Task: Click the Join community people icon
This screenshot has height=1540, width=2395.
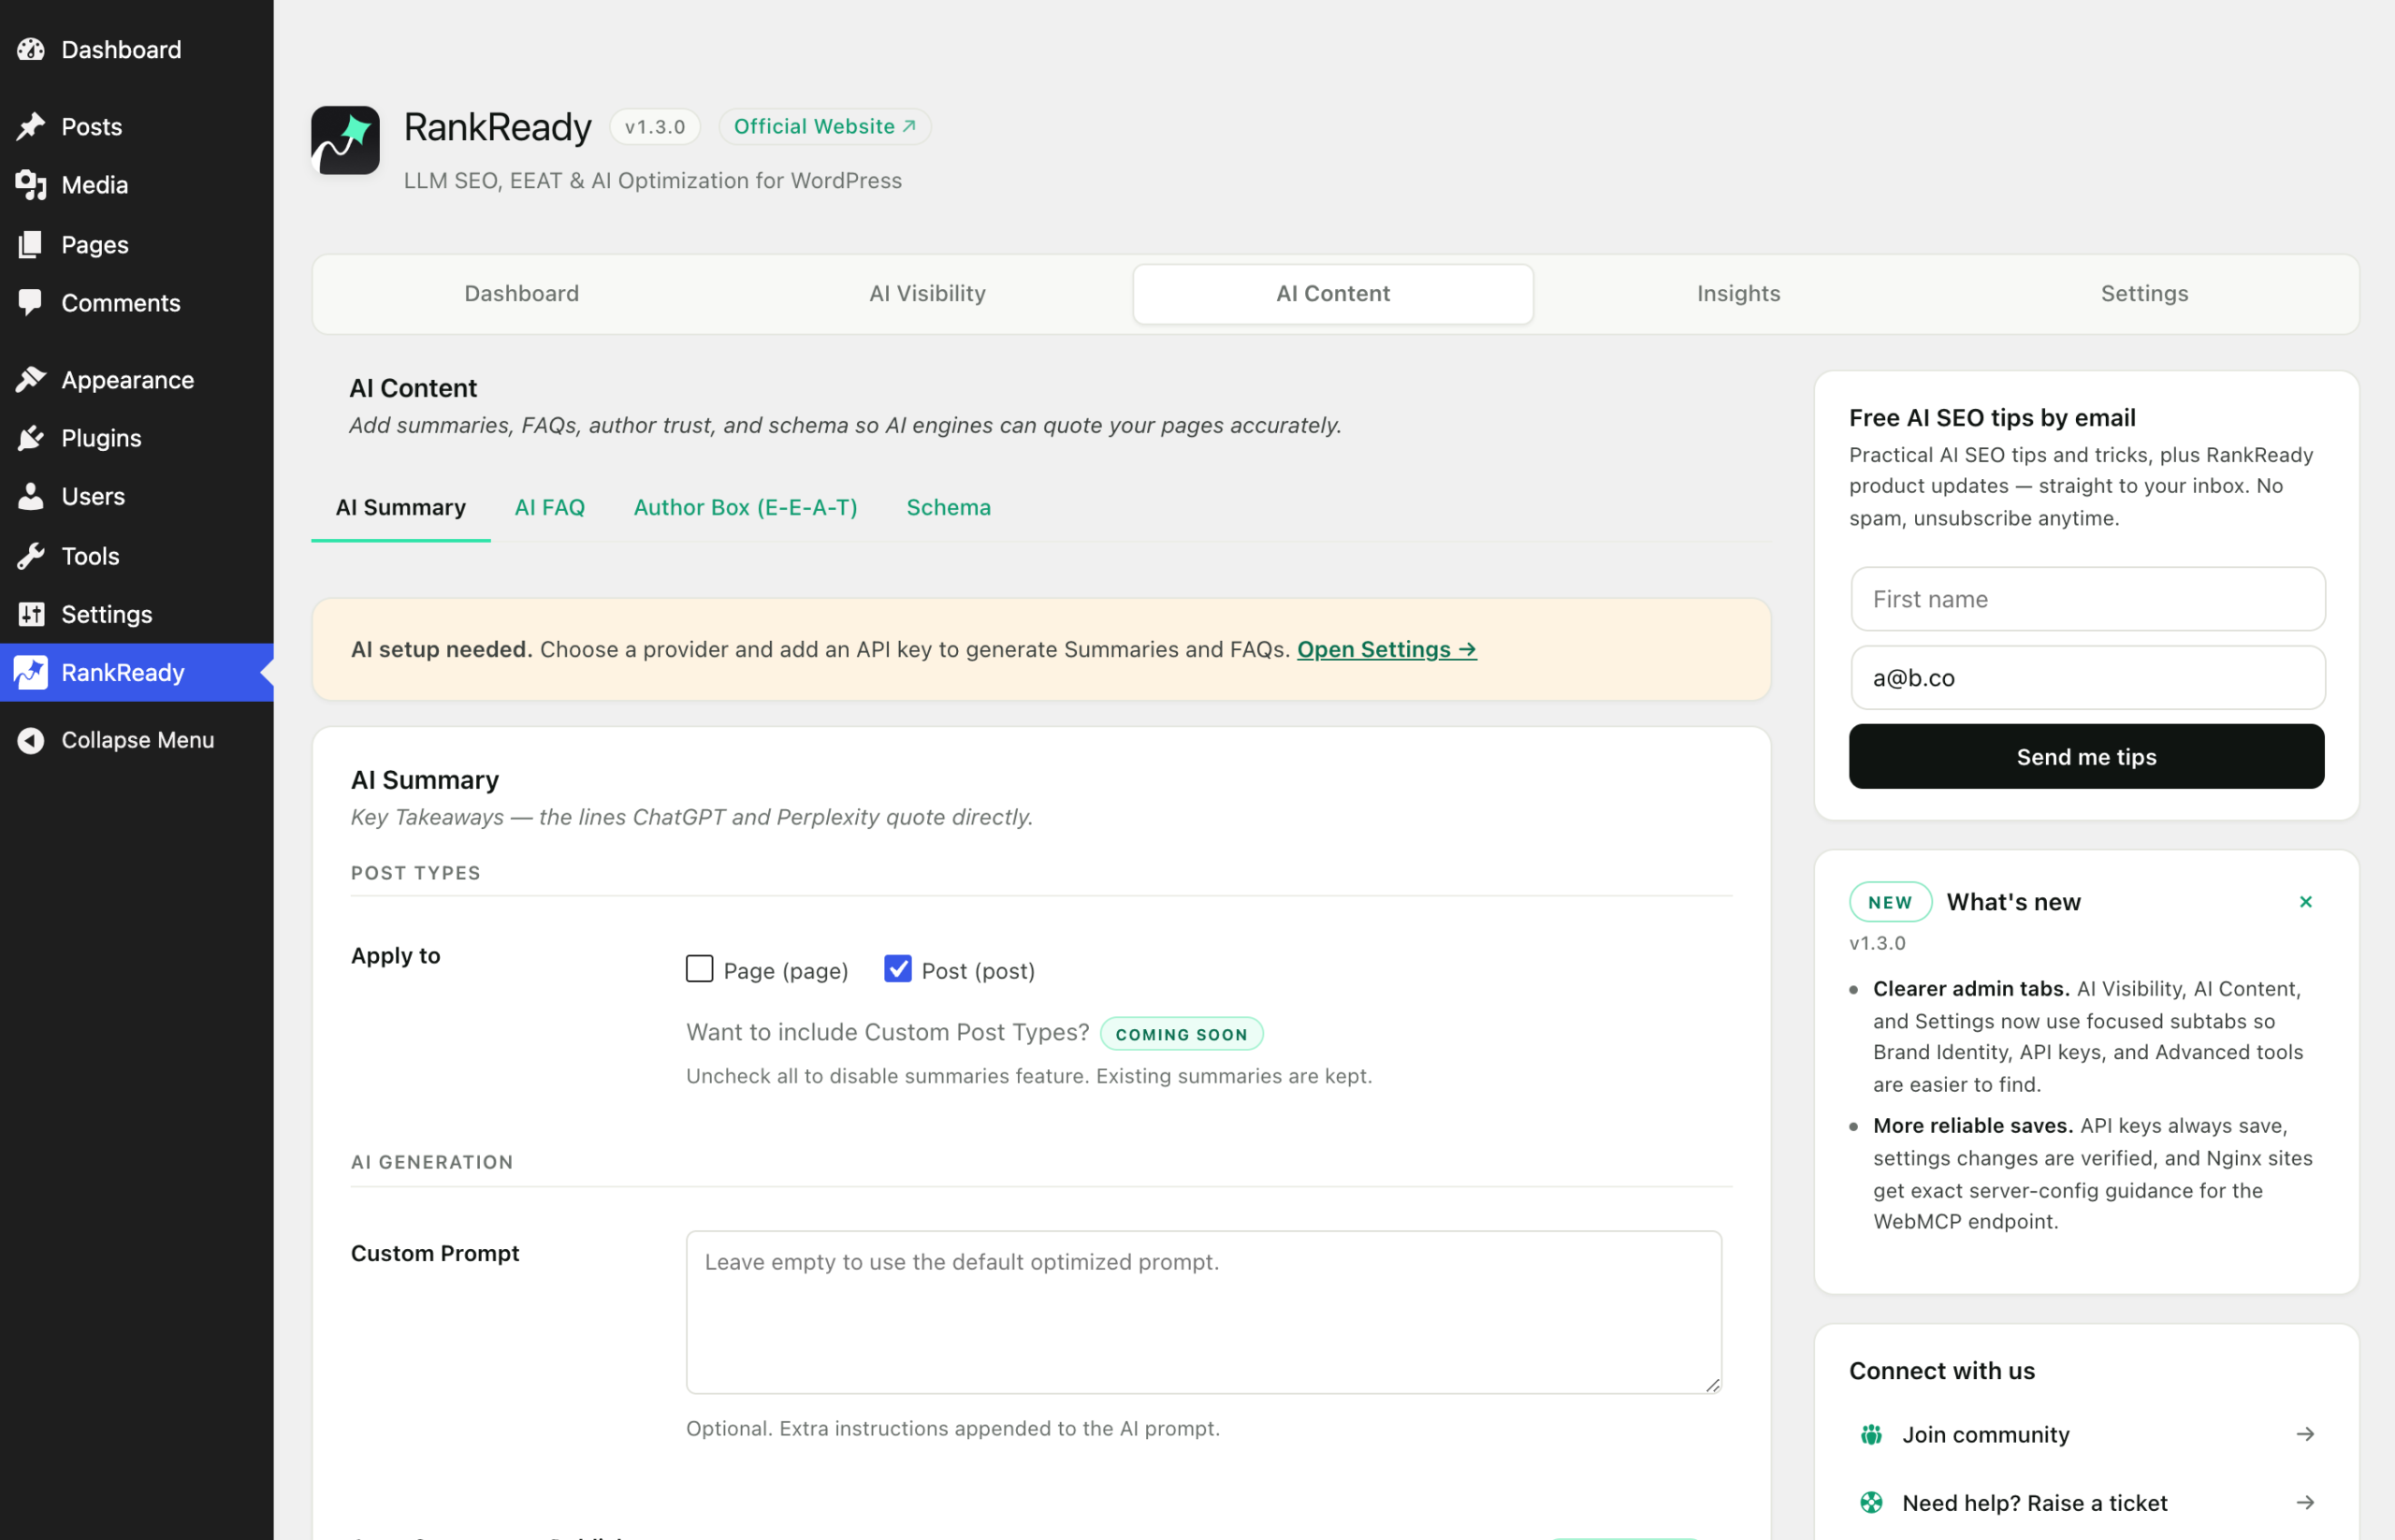Action: point(1871,1434)
